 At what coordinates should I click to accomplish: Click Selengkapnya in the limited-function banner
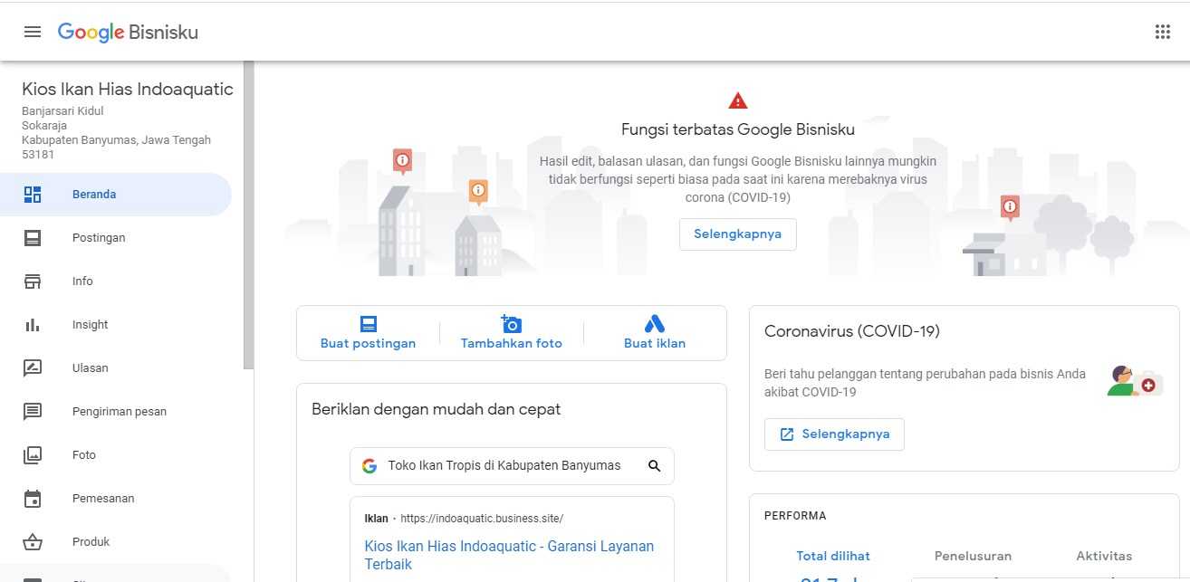pos(738,234)
